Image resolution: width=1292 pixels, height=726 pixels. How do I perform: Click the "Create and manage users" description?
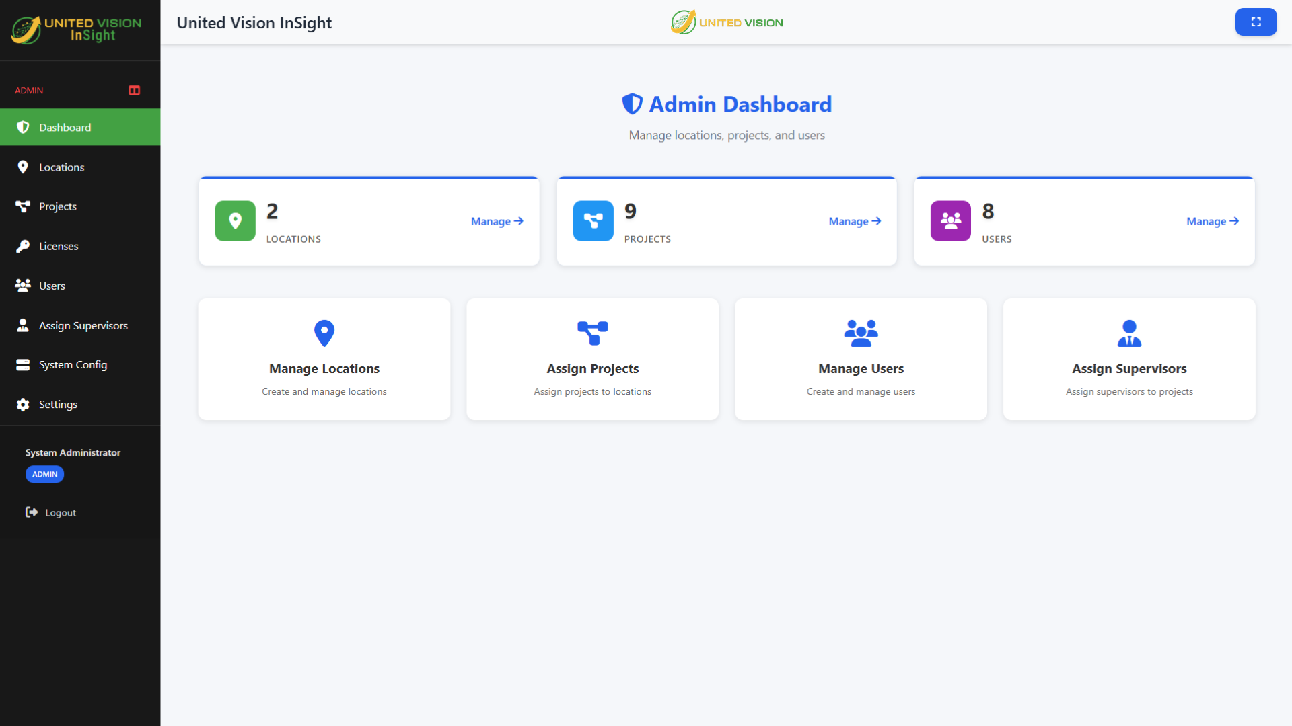click(x=861, y=391)
